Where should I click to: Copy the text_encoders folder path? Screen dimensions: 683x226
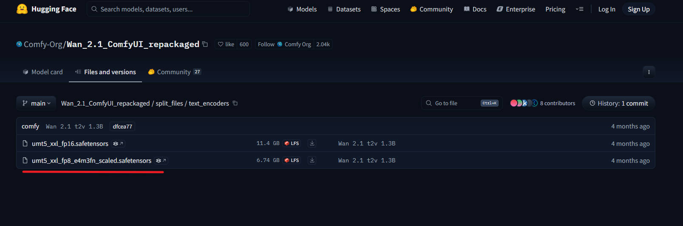pos(235,103)
